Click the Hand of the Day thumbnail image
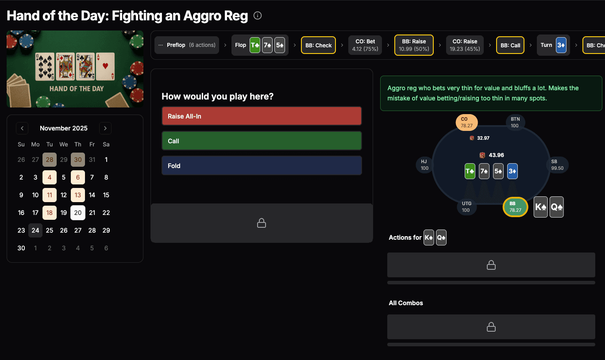 tap(75, 69)
